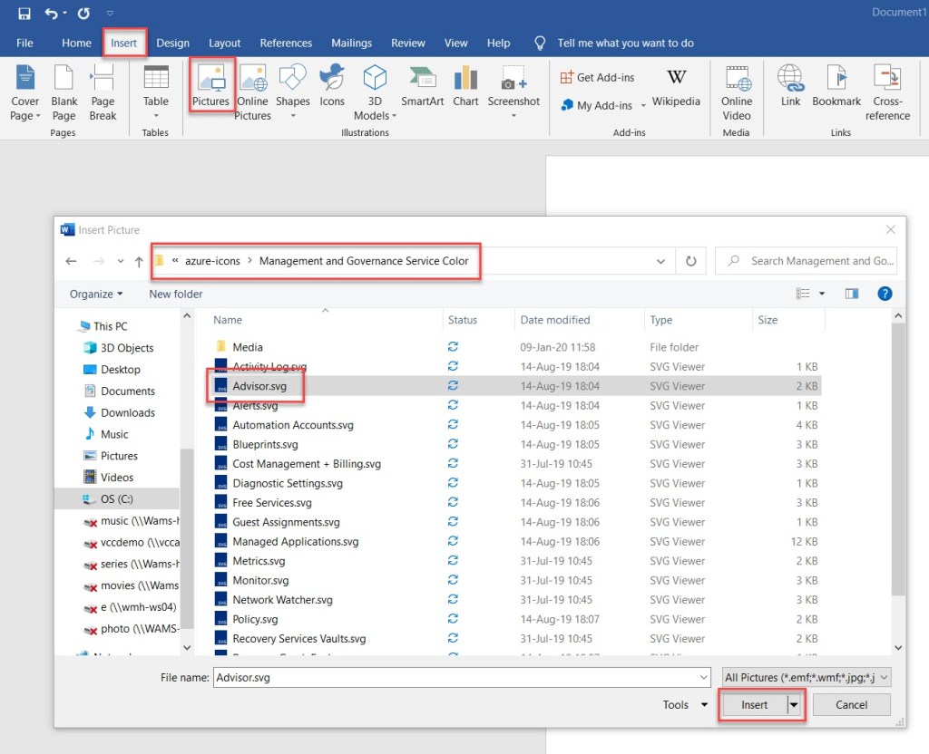Open the Online Video tool

[x=737, y=91]
